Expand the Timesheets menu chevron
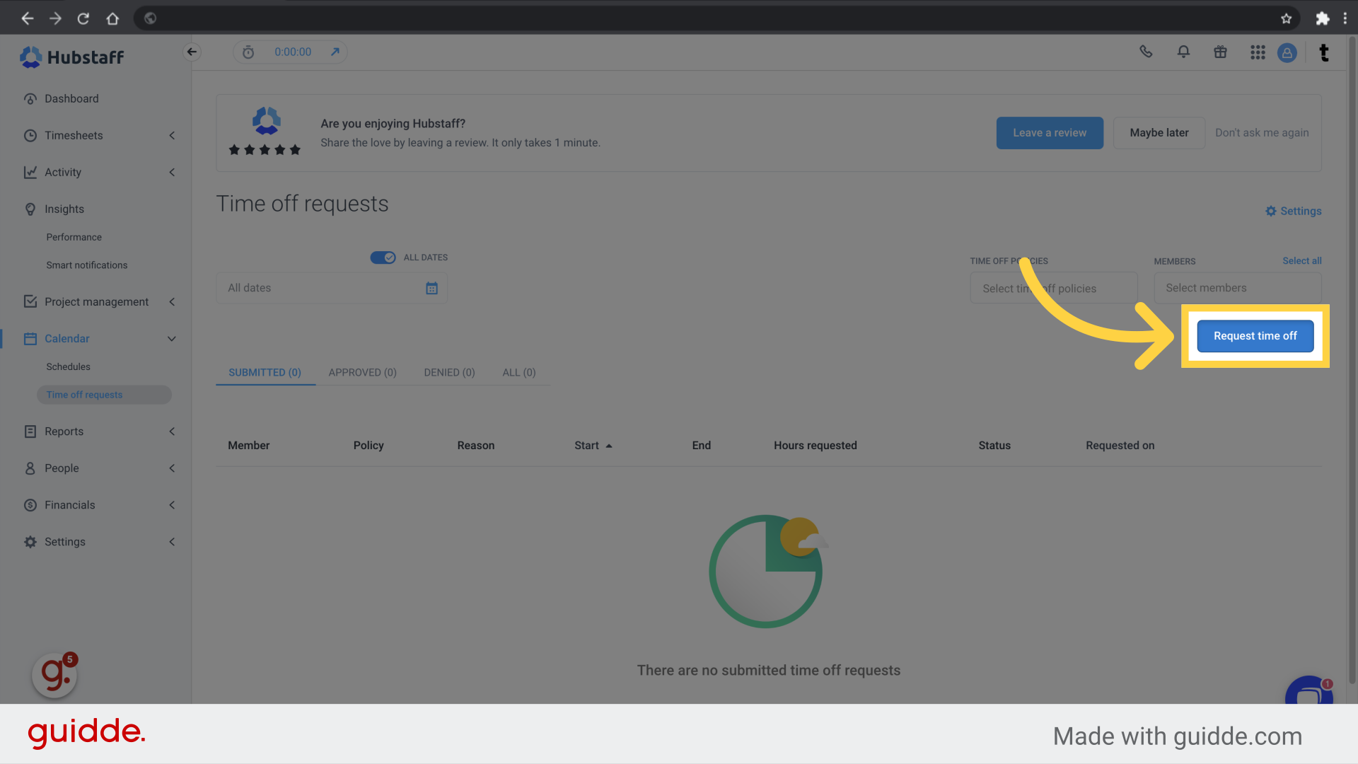The image size is (1358, 764). coord(172,135)
